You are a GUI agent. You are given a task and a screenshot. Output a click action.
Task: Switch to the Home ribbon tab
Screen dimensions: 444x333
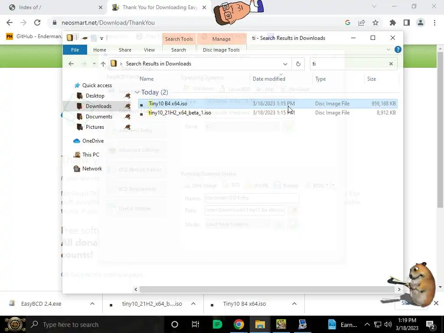click(100, 50)
